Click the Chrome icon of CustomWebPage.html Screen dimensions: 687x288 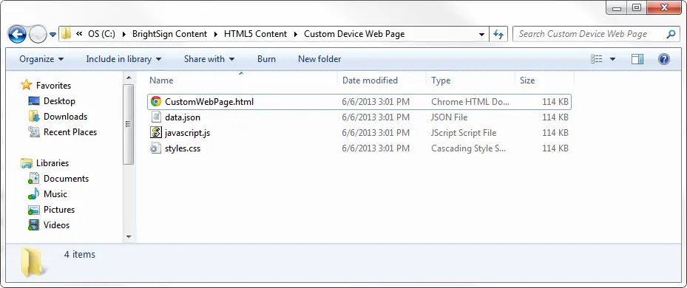click(155, 102)
